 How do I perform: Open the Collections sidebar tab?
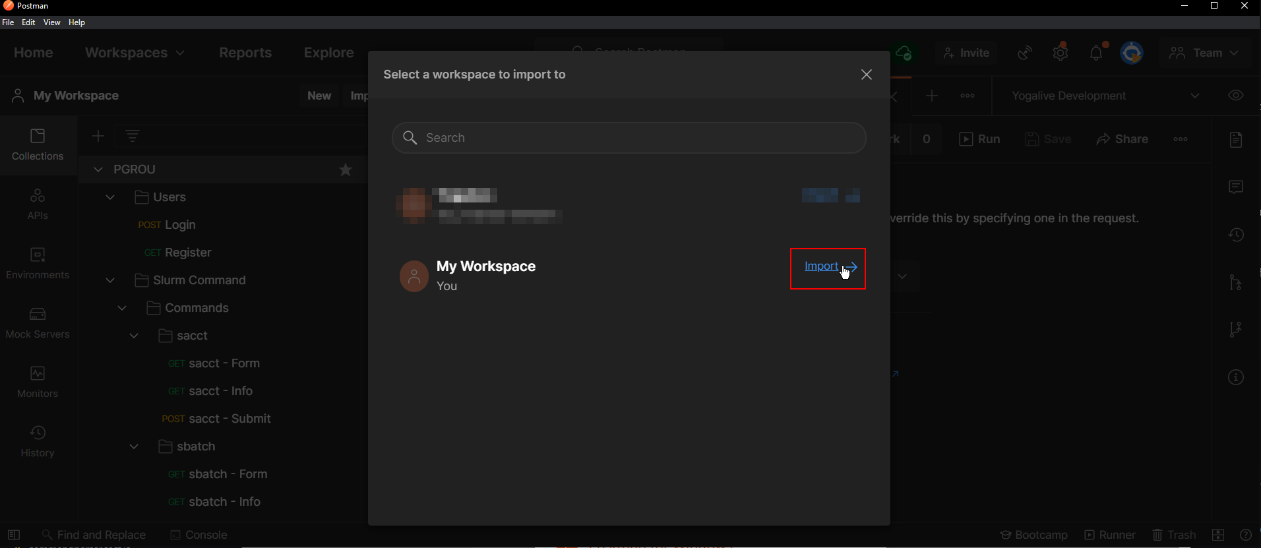tap(38, 145)
